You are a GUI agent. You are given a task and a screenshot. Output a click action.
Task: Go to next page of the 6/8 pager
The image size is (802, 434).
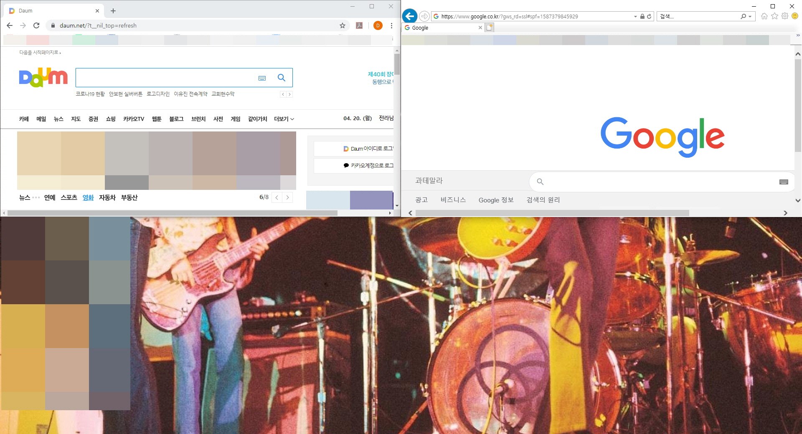click(x=287, y=197)
